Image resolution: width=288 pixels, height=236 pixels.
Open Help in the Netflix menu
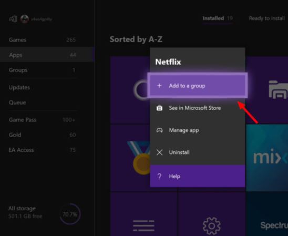(198, 176)
